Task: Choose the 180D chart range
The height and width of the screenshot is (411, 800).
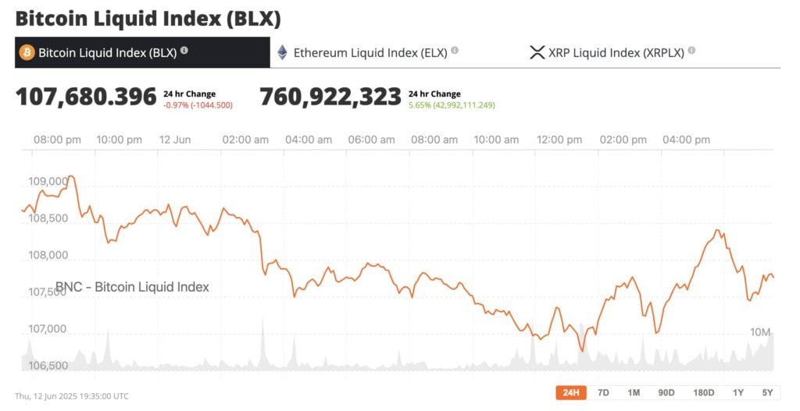Action: pyautogui.click(x=704, y=392)
